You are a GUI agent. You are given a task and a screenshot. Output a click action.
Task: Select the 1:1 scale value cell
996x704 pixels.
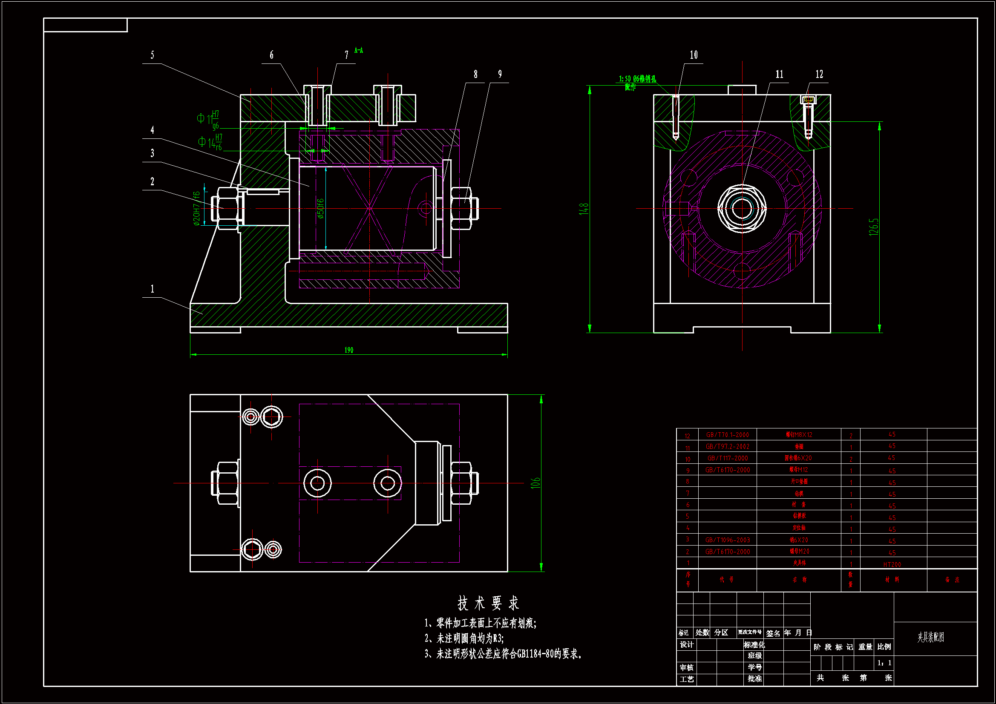(884, 663)
